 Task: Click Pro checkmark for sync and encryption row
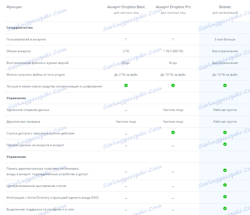click(x=173, y=85)
